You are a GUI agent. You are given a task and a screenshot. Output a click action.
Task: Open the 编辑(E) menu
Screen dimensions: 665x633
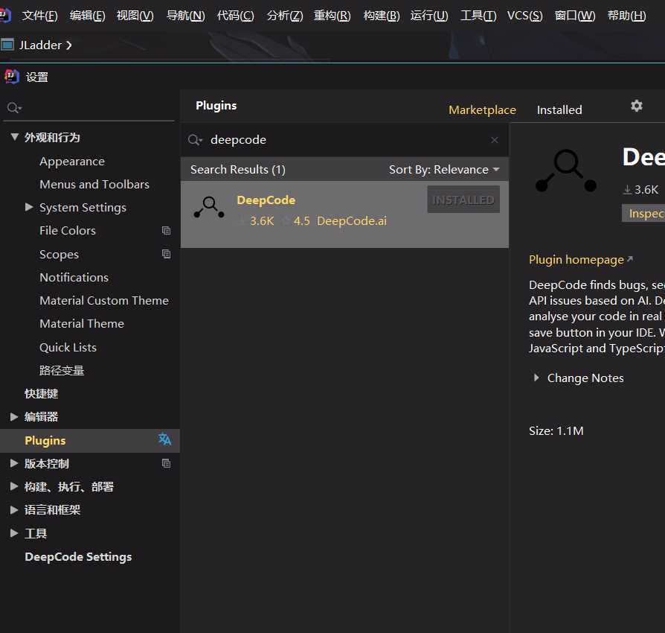click(x=87, y=16)
